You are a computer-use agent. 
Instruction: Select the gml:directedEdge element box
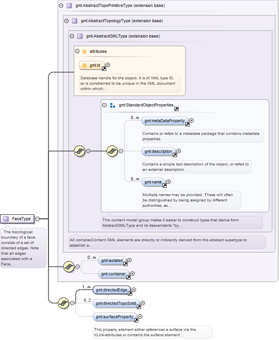(x=112, y=290)
